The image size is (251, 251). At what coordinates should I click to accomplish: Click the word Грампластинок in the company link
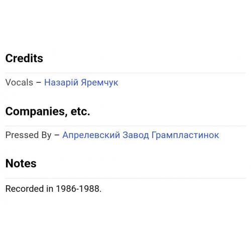point(185,135)
